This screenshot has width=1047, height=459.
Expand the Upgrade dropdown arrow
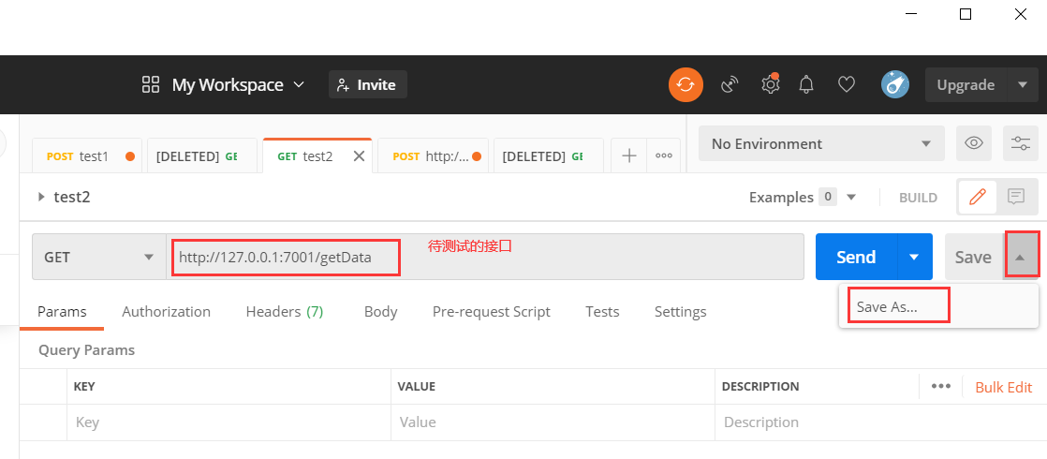pos(1023,85)
